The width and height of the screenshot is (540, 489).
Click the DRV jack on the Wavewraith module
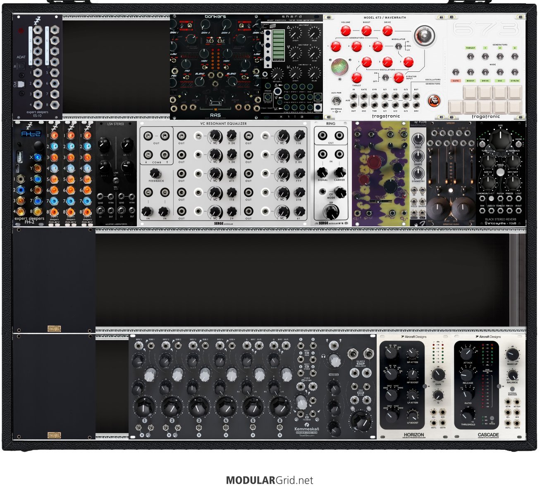(416, 104)
